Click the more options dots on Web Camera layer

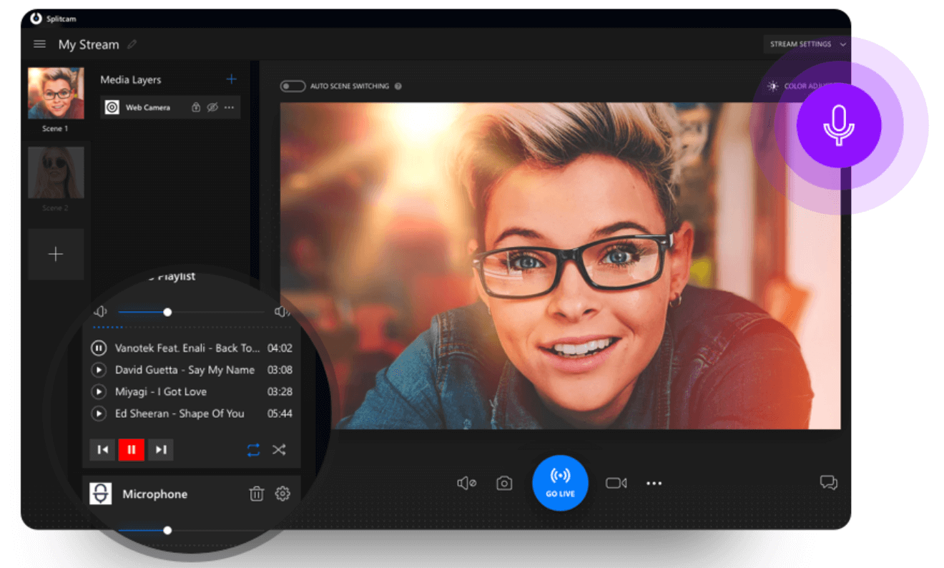[229, 107]
